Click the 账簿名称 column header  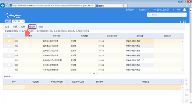[x=57, y=36]
